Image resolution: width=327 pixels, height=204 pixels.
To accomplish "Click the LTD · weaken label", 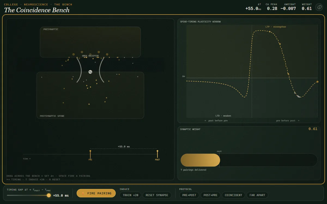I will click(223, 116).
